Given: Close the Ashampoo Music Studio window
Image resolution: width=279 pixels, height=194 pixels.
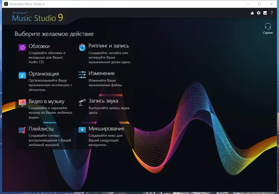Looking at the screenshot, I should coord(271,4).
